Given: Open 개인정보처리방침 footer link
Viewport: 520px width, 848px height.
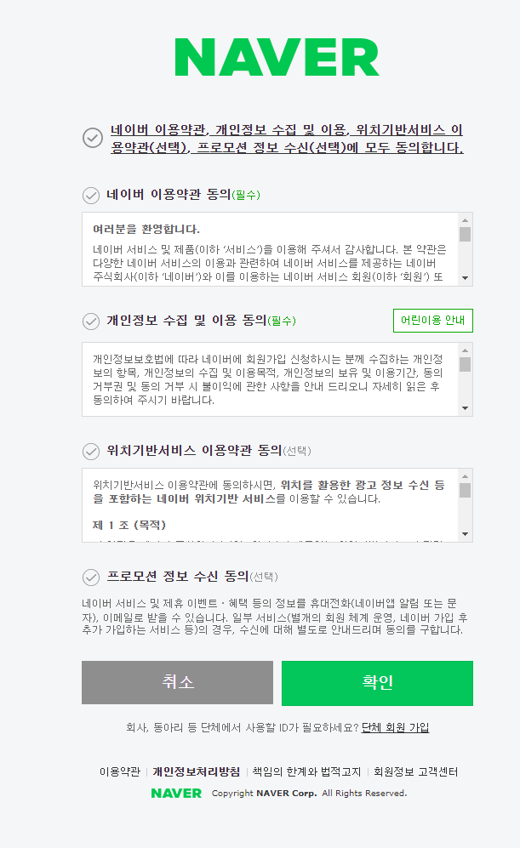Looking at the screenshot, I should 196,772.
